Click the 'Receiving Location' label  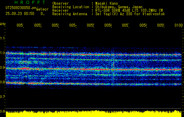pyautogui.click(x=71, y=7)
